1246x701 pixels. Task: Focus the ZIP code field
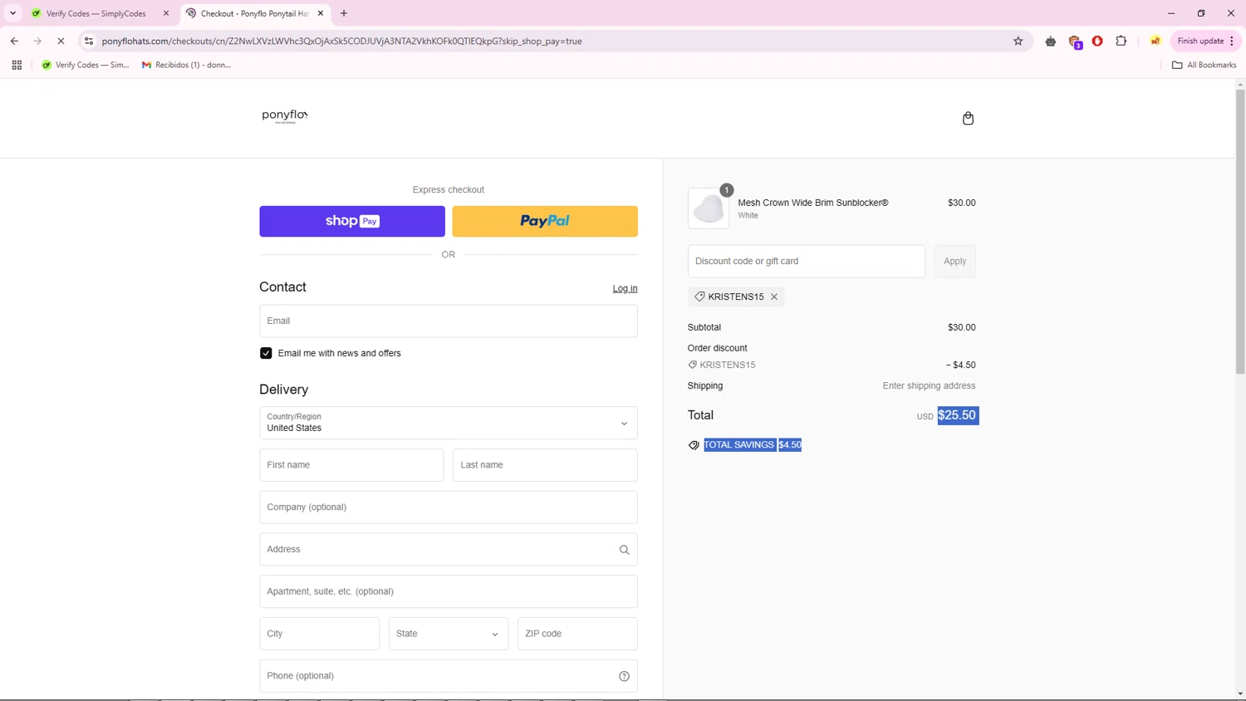[x=577, y=634]
